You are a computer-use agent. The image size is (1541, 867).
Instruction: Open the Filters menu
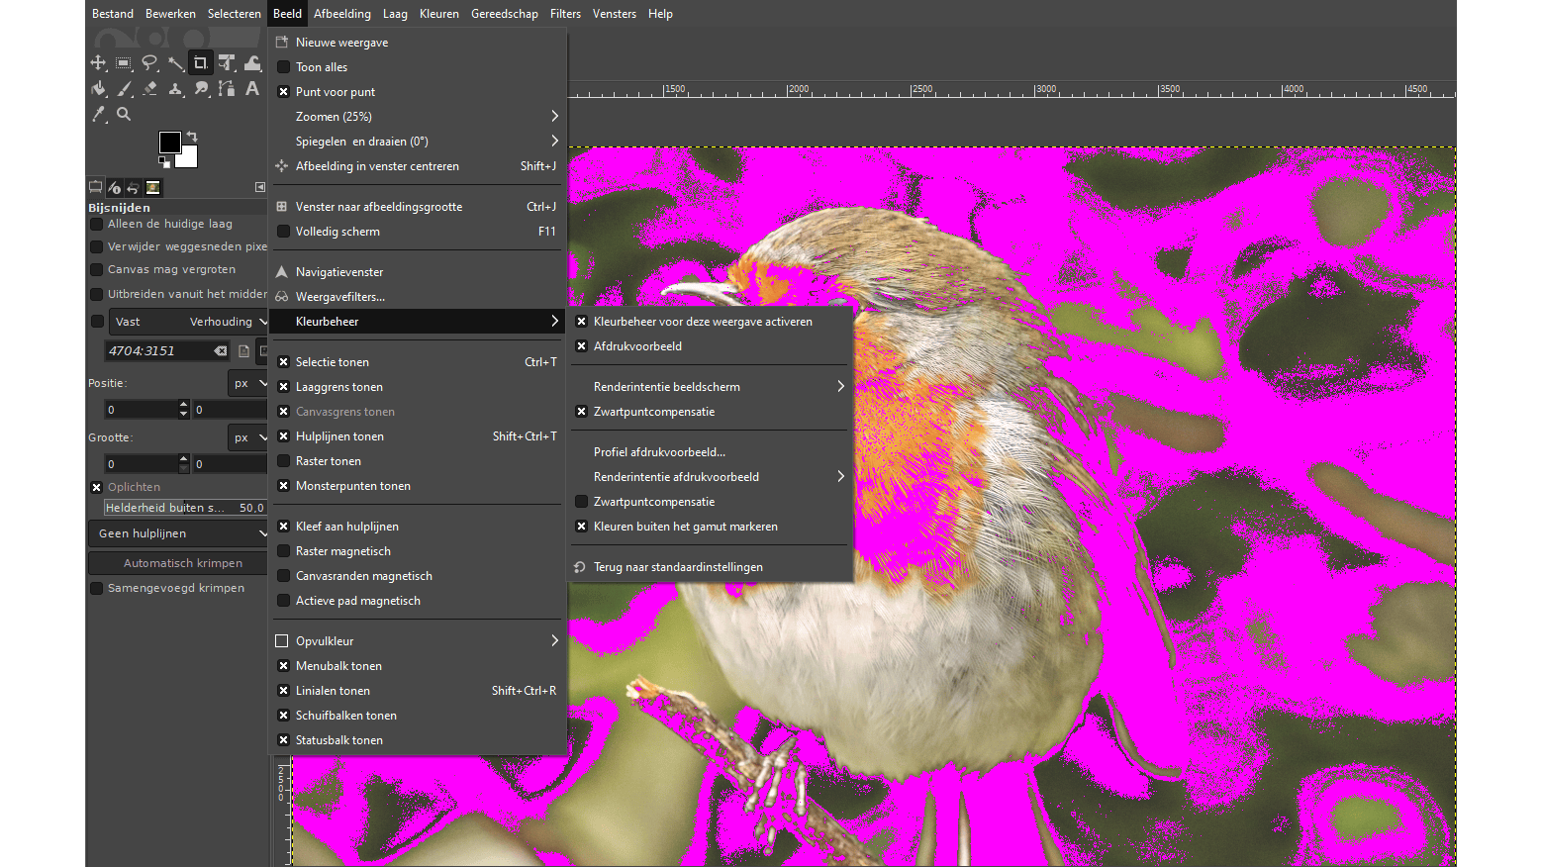[x=565, y=14]
